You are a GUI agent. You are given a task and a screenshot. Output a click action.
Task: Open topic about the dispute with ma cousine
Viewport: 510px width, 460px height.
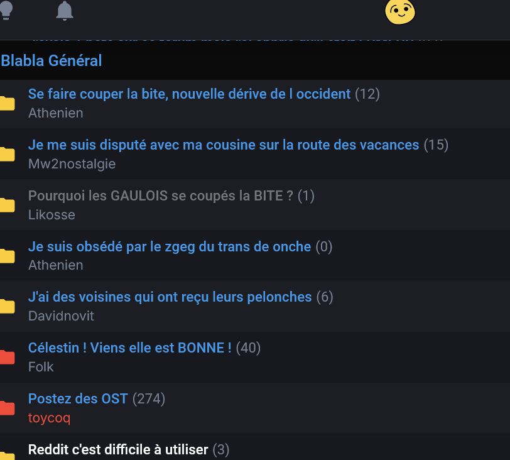click(x=223, y=145)
